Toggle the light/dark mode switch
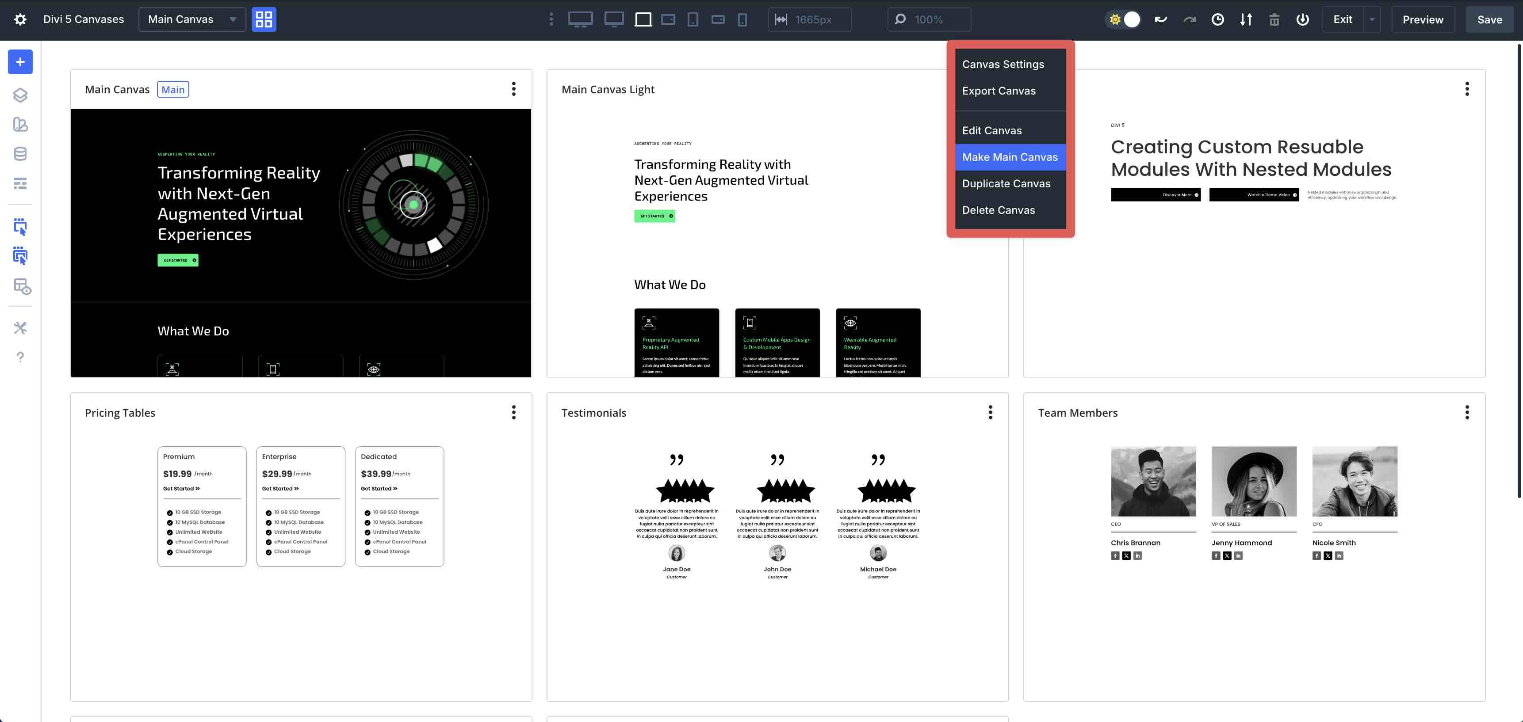 [1123, 19]
